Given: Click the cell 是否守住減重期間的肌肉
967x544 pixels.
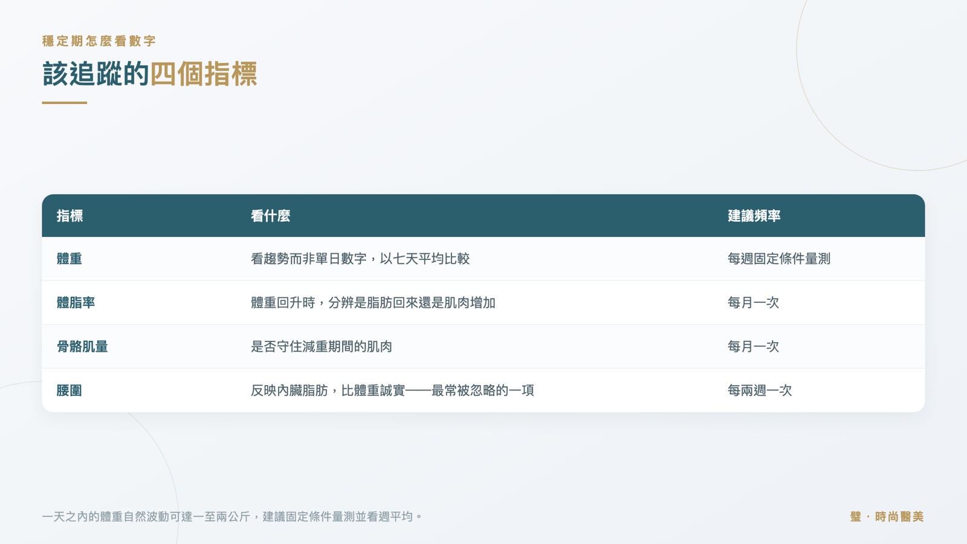Looking at the screenshot, I should pos(322,347).
